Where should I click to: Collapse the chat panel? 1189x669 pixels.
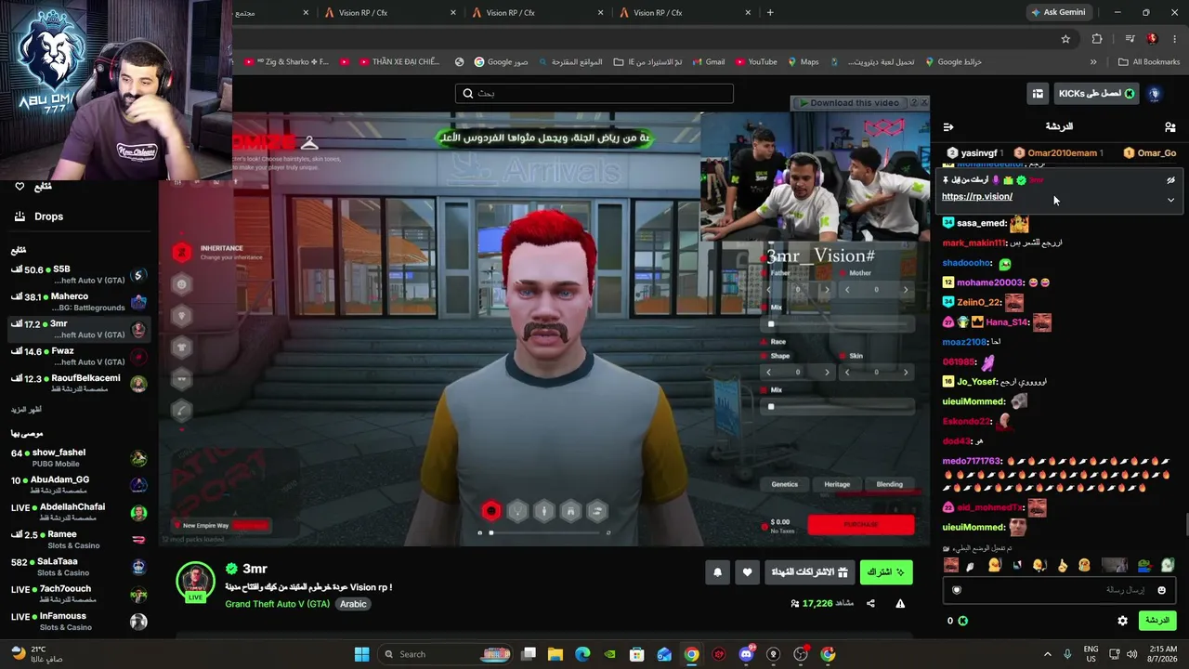[x=948, y=126]
